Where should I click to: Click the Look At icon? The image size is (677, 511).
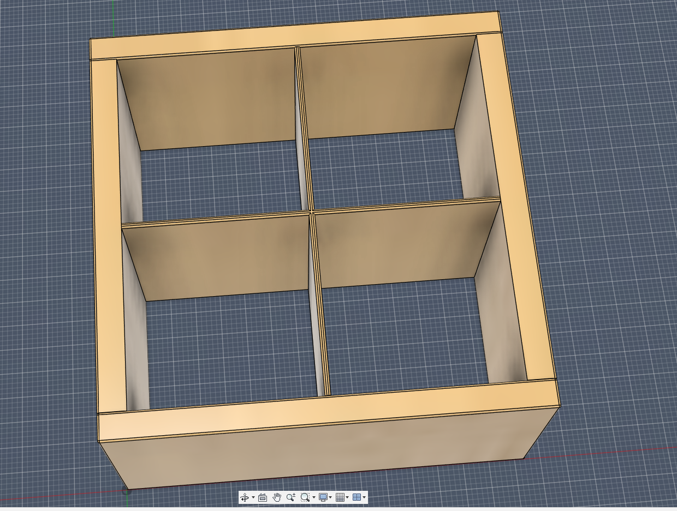(x=263, y=497)
